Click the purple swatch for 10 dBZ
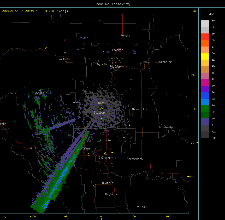The height and width of the screenshot is (220, 225). click(205, 122)
